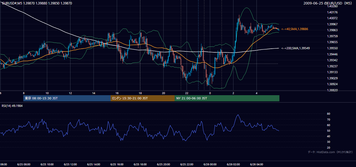Click RSI level 60 on axis
Viewport: 356px width, 167px height.
tap(328, 125)
